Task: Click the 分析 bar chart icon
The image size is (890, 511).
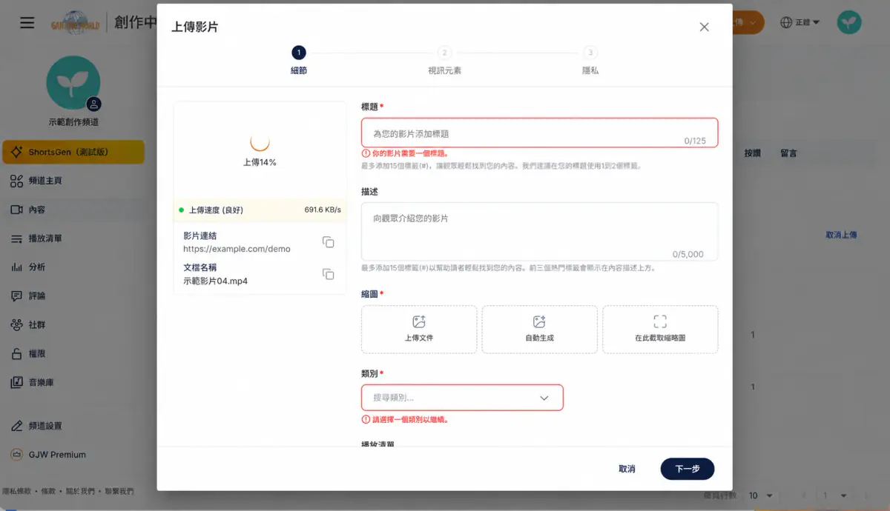Action: [x=16, y=267]
